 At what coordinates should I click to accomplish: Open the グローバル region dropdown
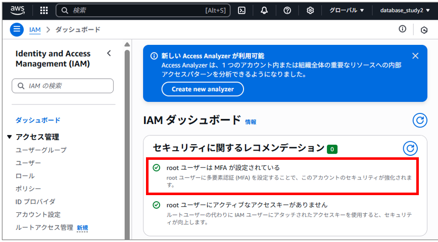[347, 10]
